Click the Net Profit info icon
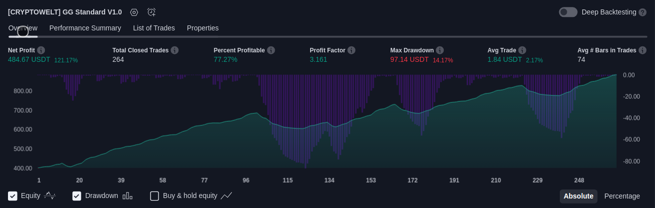This screenshot has height=208, width=655. click(41, 50)
